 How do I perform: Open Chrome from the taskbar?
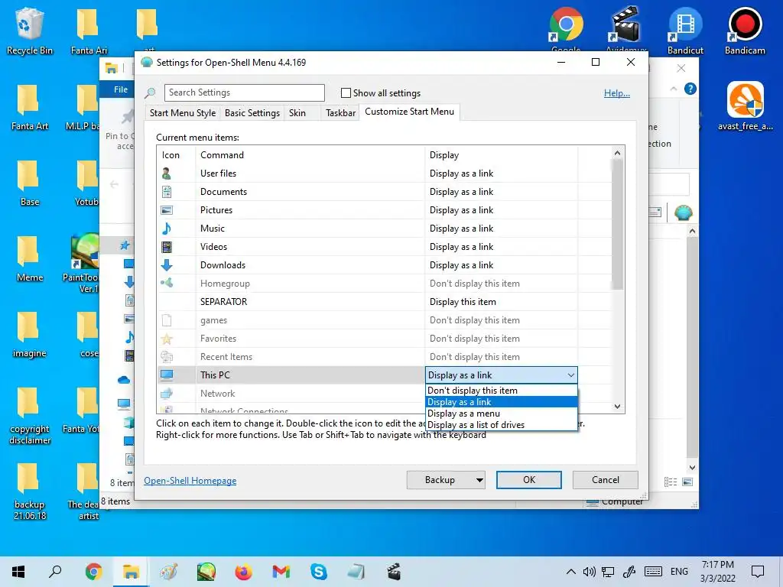pos(93,572)
